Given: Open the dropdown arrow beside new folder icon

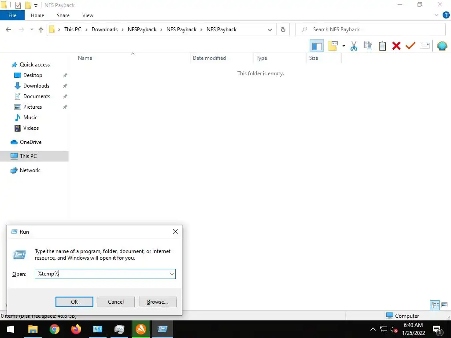Looking at the screenshot, I should tap(344, 46).
